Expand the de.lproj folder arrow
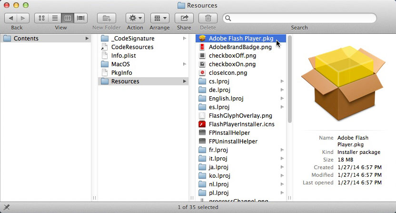 click(x=282, y=90)
